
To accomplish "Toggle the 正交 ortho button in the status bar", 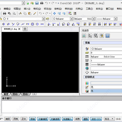I will pyautogui.click(x=24, y=119).
